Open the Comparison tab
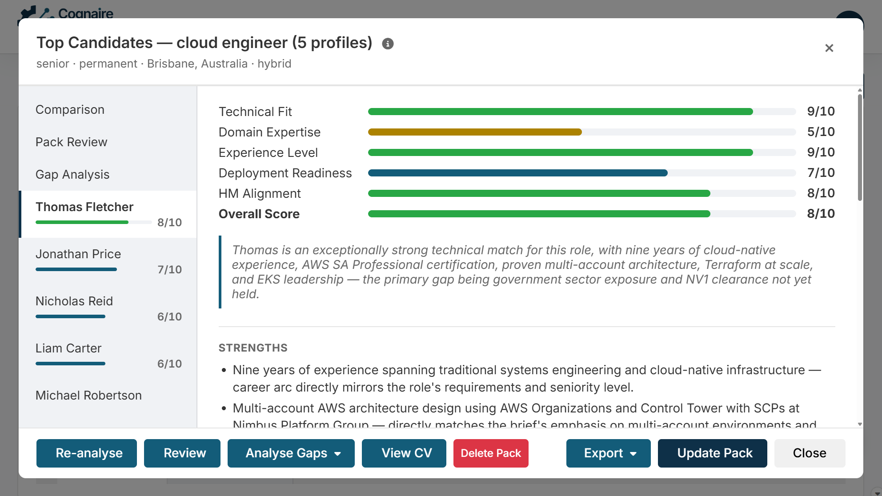 click(x=70, y=110)
